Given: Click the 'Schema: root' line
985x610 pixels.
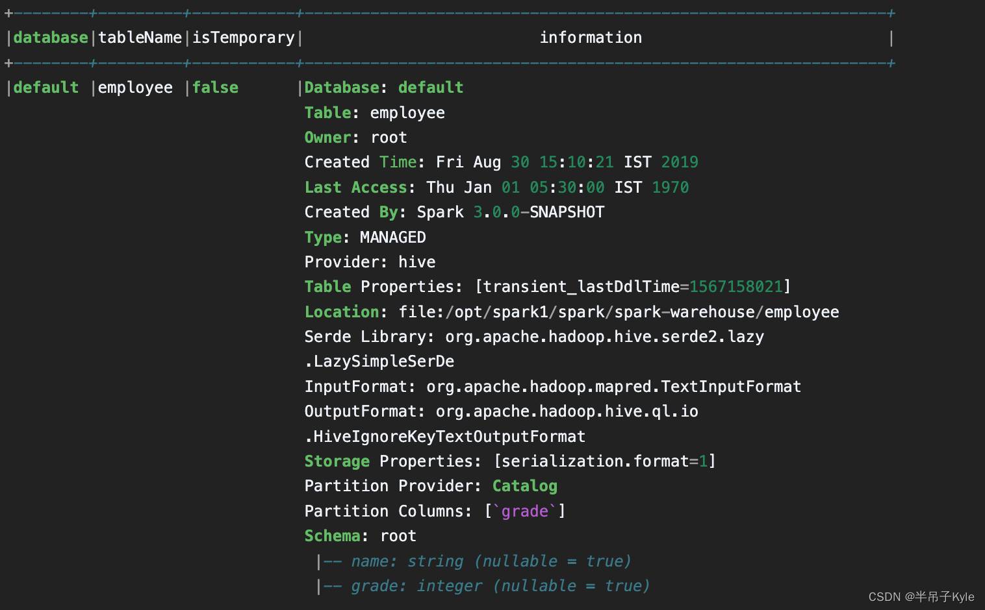Looking at the screenshot, I should (x=361, y=536).
